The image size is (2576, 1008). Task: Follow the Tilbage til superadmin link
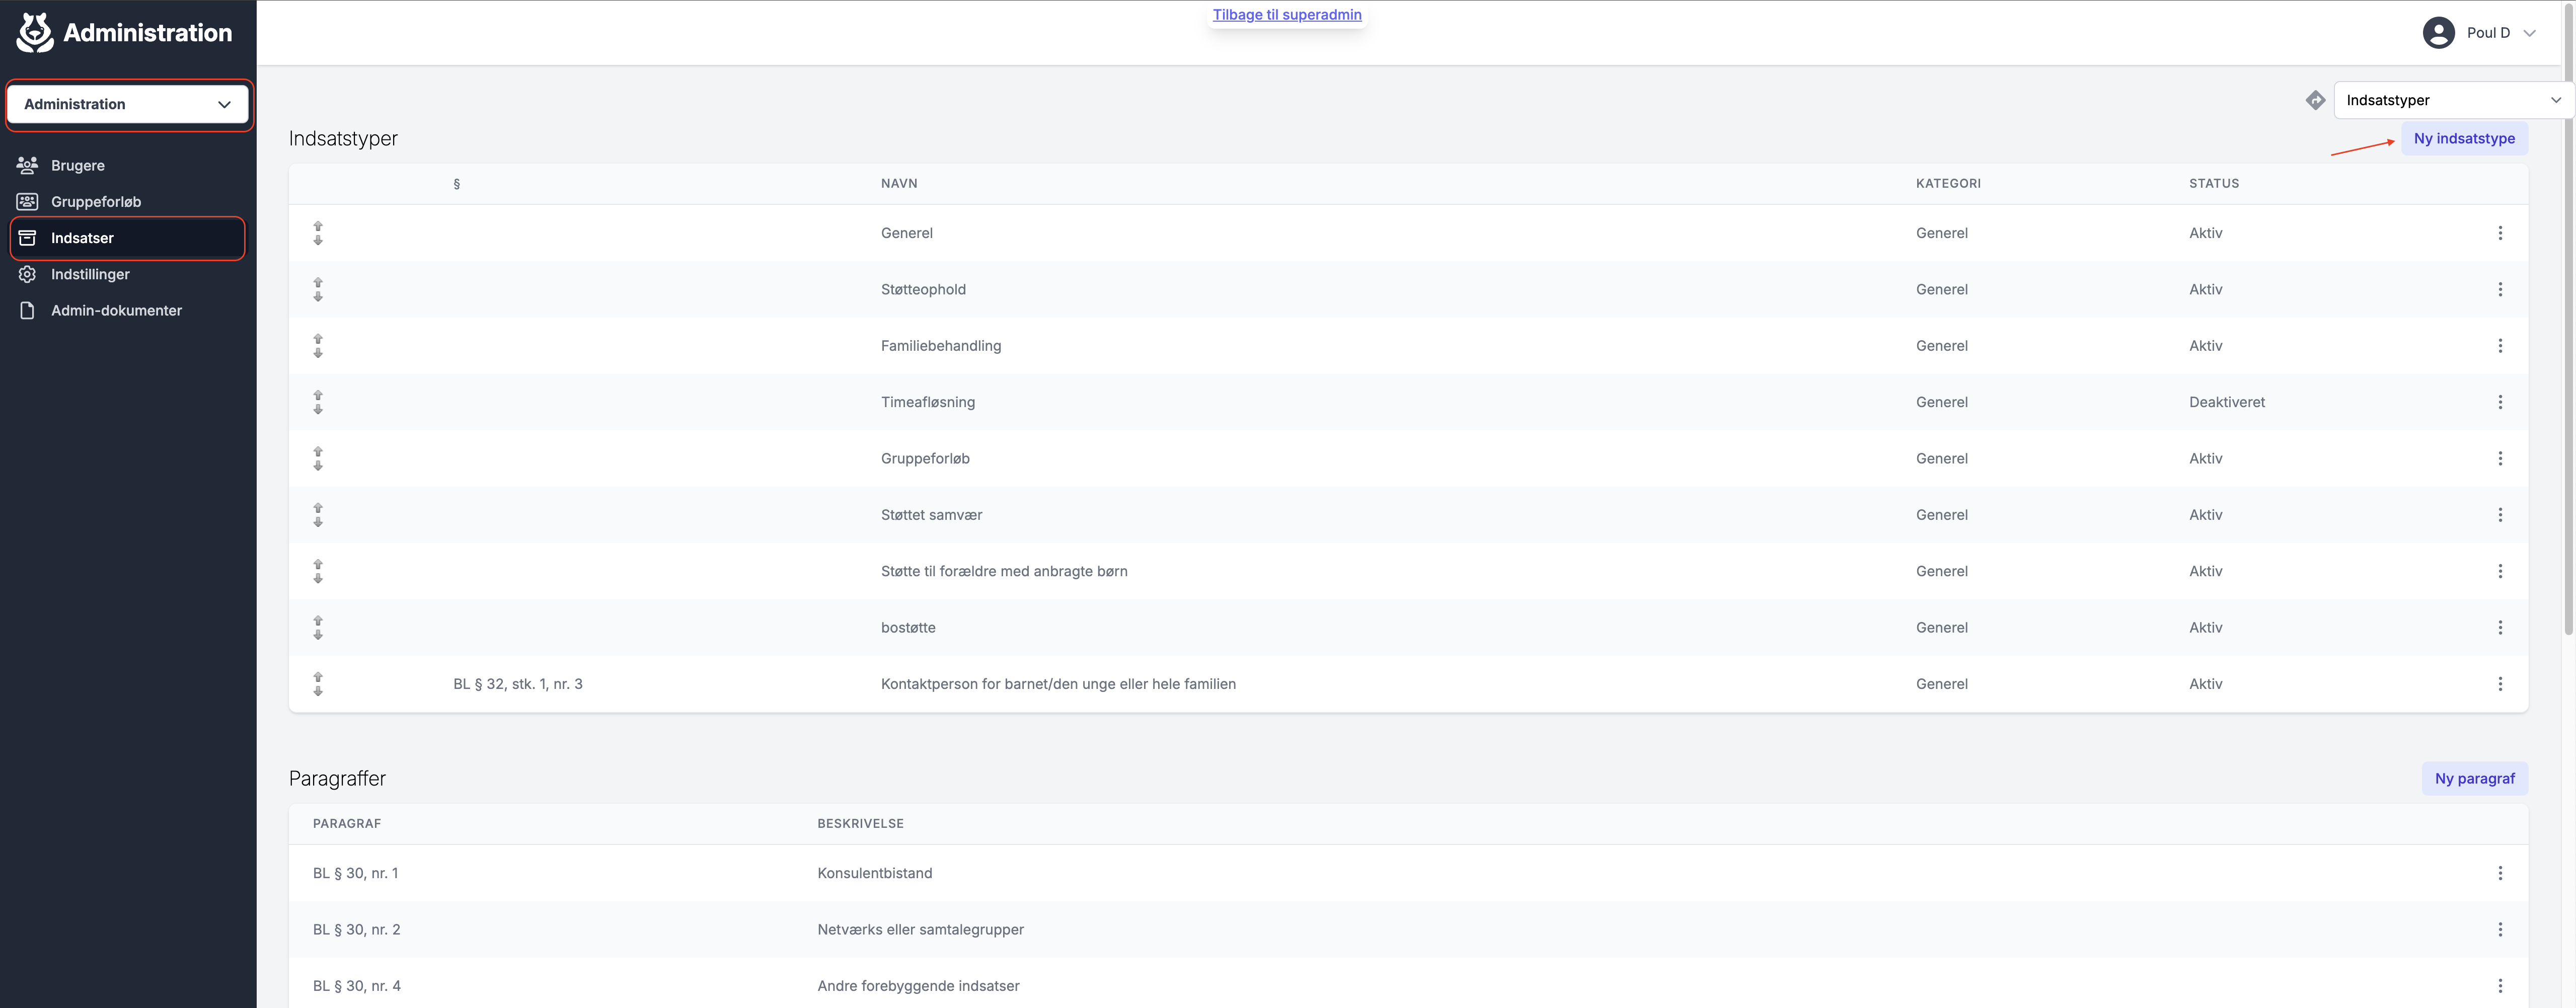(1287, 14)
